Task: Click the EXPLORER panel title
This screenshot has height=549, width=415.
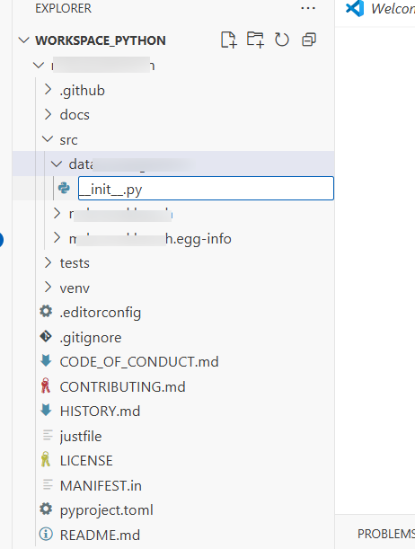Action: [64, 8]
